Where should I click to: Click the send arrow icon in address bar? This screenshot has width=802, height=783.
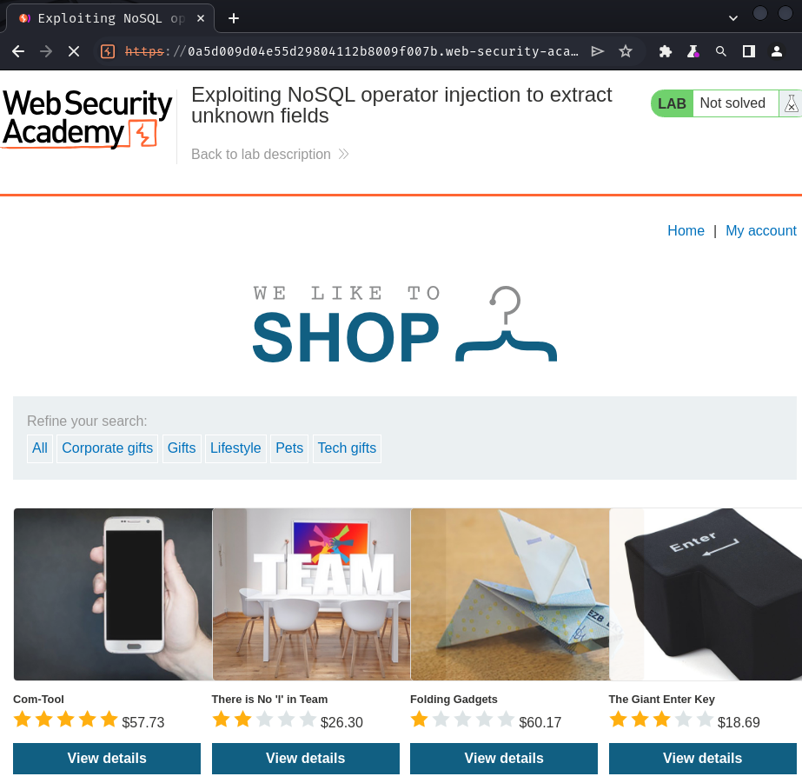[597, 51]
